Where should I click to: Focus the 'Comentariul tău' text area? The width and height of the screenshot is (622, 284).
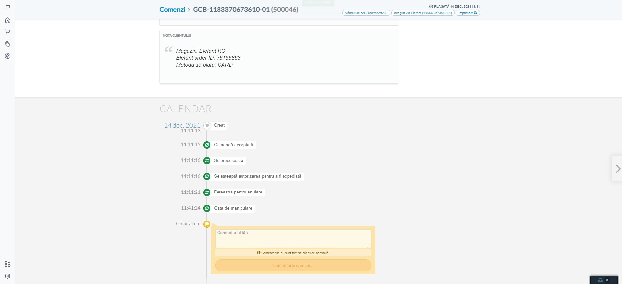pos(293,238)
